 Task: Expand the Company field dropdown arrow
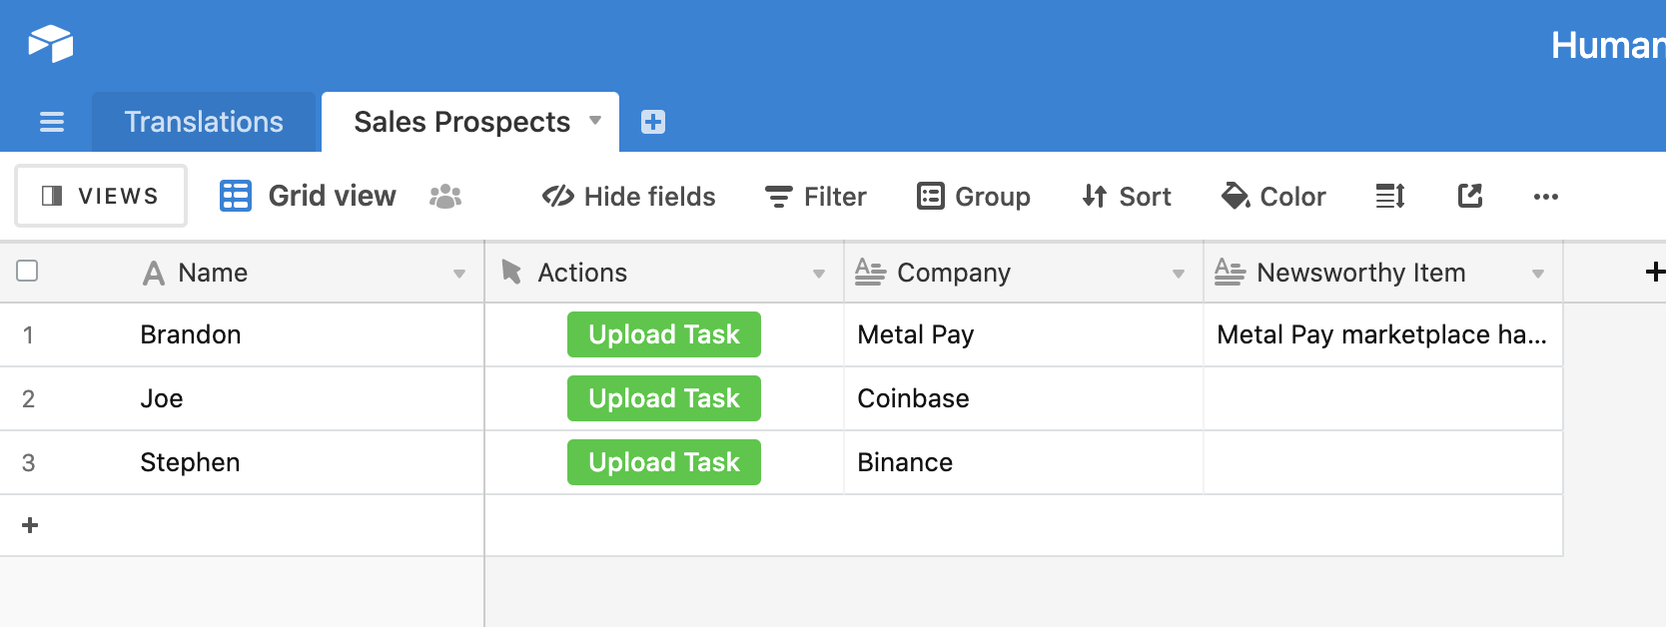1179,274
